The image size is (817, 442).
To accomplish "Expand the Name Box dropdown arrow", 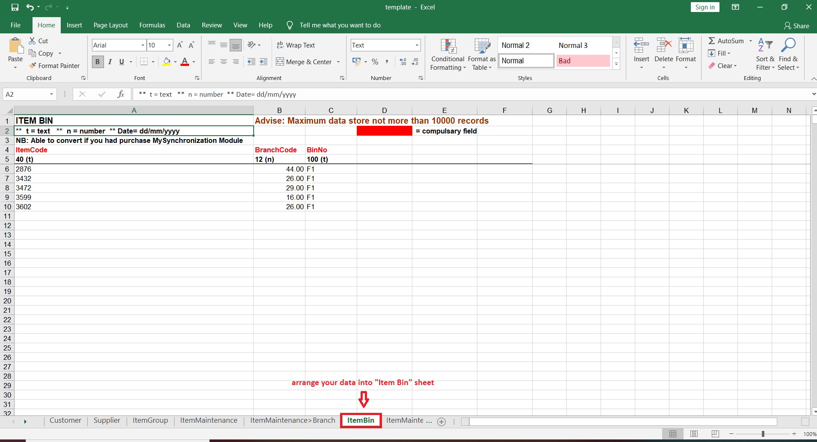I will 51,94.
